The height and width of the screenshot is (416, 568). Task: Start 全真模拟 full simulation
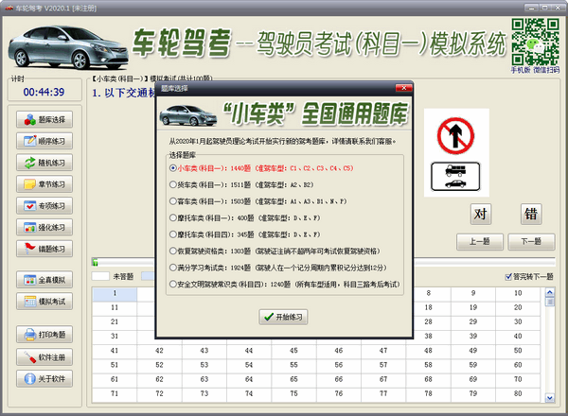point(44,281)
